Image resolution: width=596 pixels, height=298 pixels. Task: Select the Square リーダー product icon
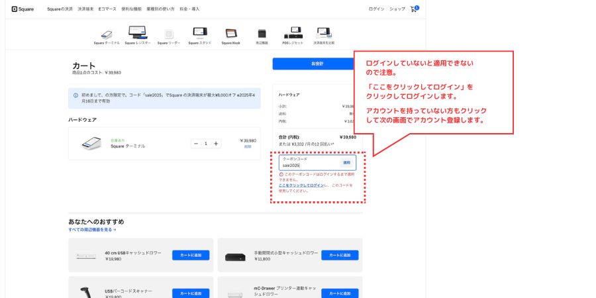[x=169, y=34]
